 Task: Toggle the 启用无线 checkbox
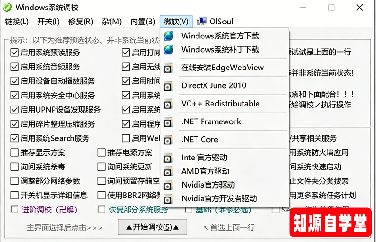(x=125, y=67)
